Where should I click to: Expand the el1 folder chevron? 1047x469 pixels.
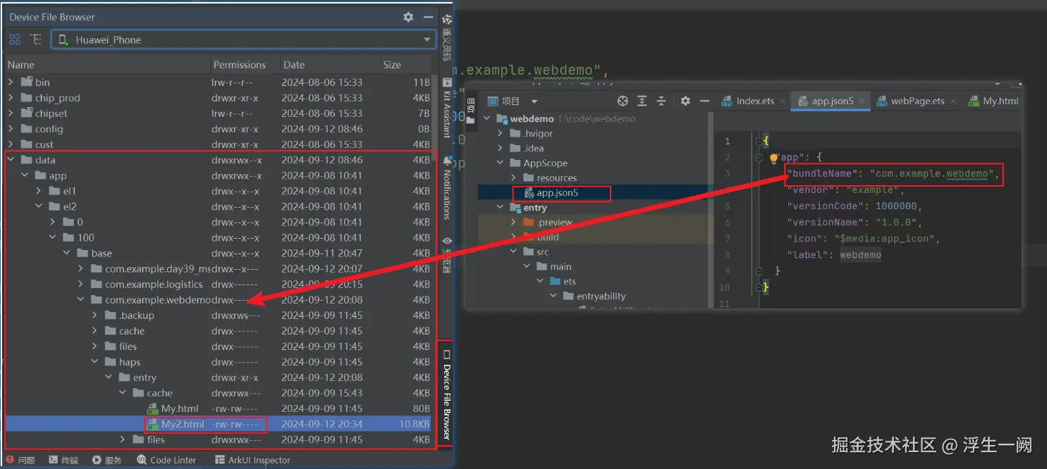39,191
